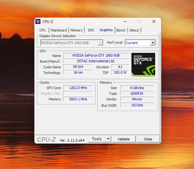The image size is (194, 169).
Task: Close the CPU-Z window with X
Action: pyautogui.click(x=154, y=21)
